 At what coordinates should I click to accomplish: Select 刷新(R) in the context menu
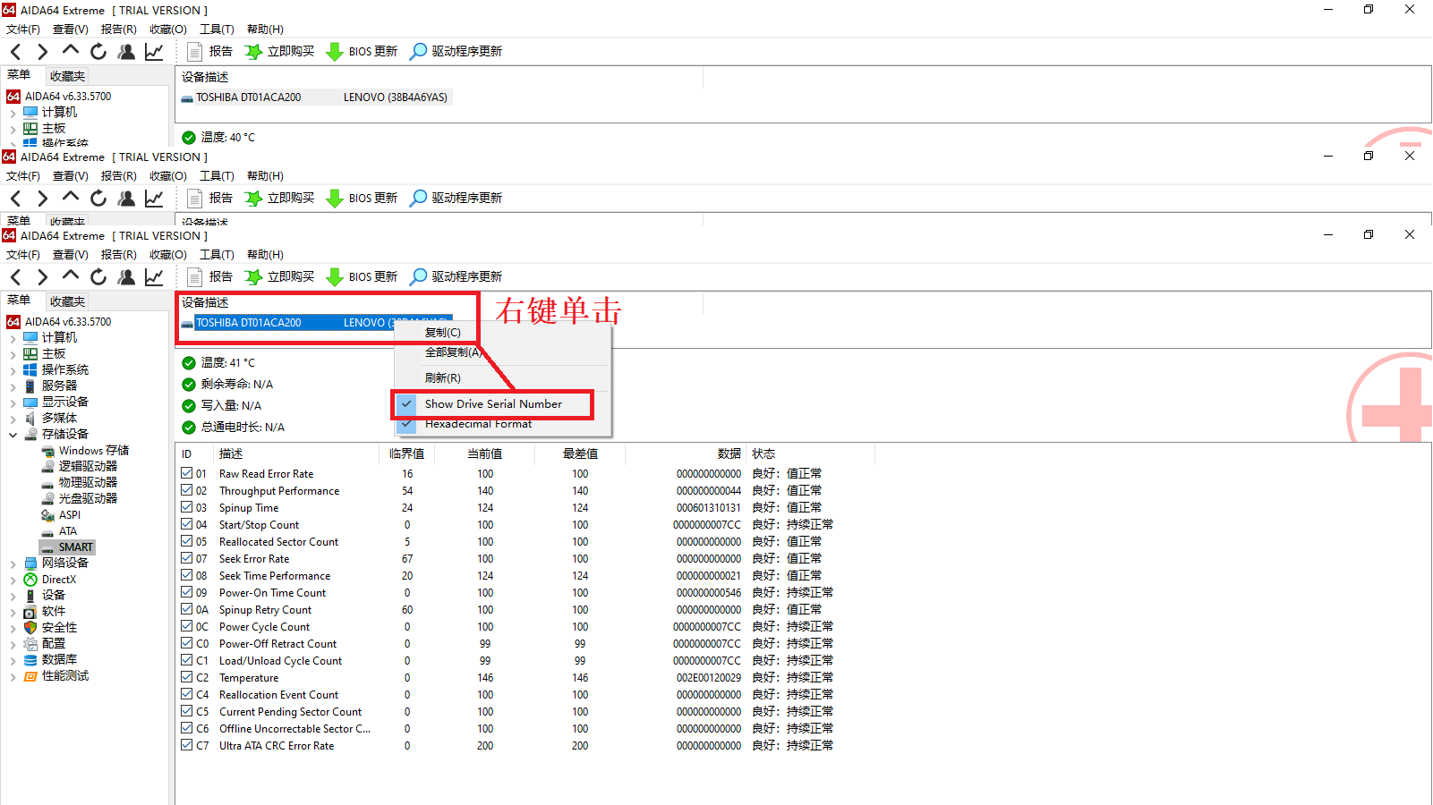pos(442,378)
